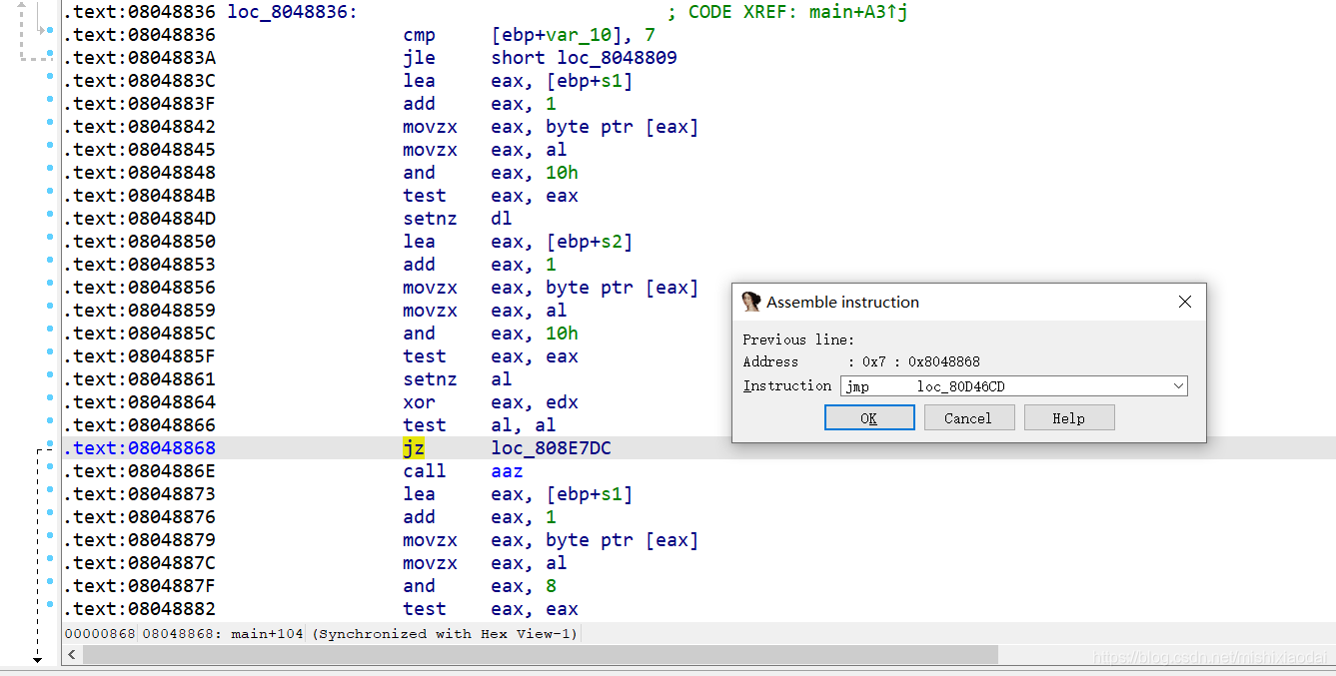The width and height of the screenshot is (1336, 676).
Task: Click test al, al instruction
Action: click(x=480, y=425)
